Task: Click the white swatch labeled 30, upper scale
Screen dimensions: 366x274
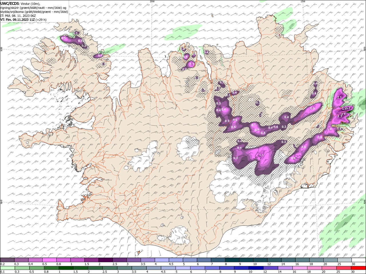Action: 359,260
